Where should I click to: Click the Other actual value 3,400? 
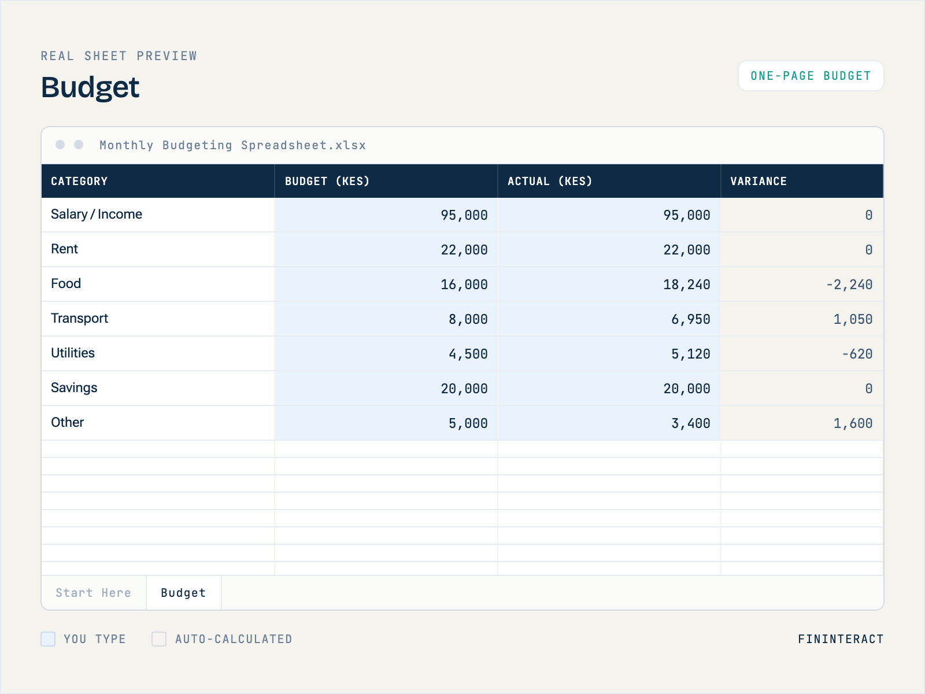pyautogui.click(x=691, y=423)
